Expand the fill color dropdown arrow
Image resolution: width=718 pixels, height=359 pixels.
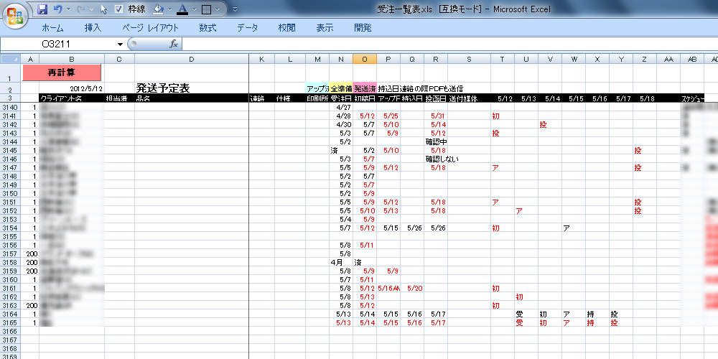169,10
